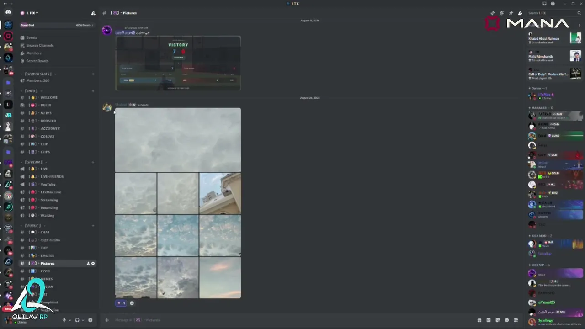Open the output device options arrow beside headphones

(83, 320)
